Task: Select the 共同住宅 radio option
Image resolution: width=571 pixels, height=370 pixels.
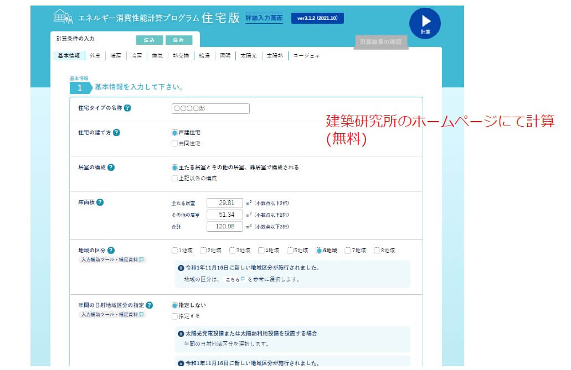Action: pyautogui.click(x=175, y=144)
